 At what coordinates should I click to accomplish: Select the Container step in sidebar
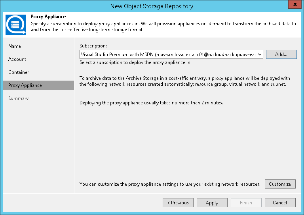coord(19,72)
